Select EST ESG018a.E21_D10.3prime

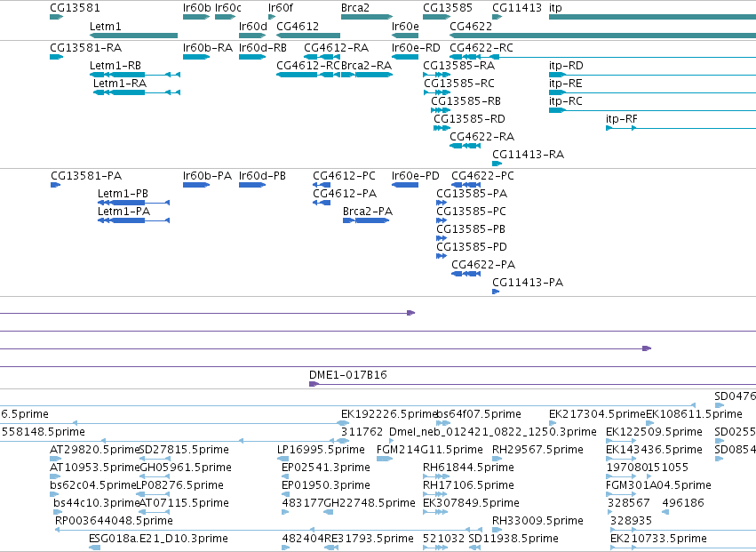coord(158,539)
